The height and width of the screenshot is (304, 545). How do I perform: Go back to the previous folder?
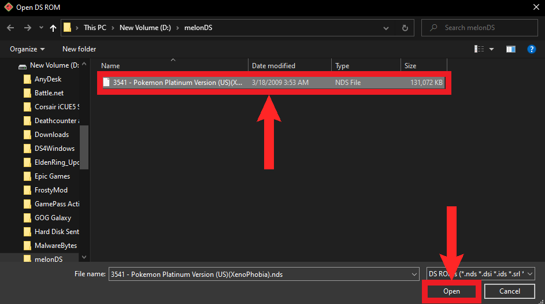click(10, 28)
